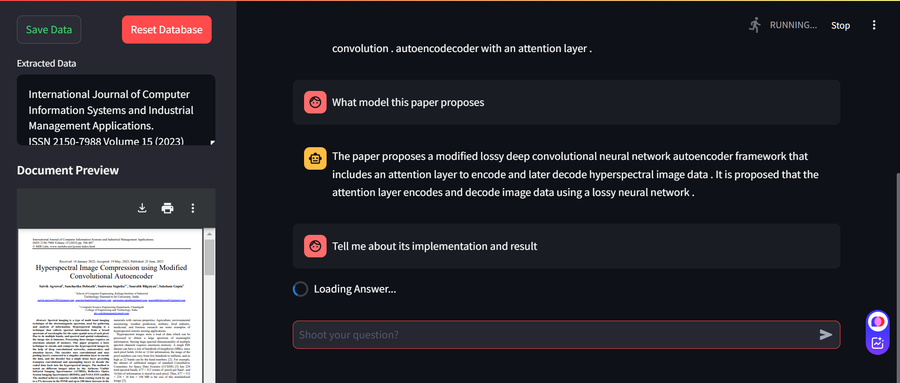This screenshot has width=900, height=383.
Task: Click the Save Data button
Action: coord(49,29)
